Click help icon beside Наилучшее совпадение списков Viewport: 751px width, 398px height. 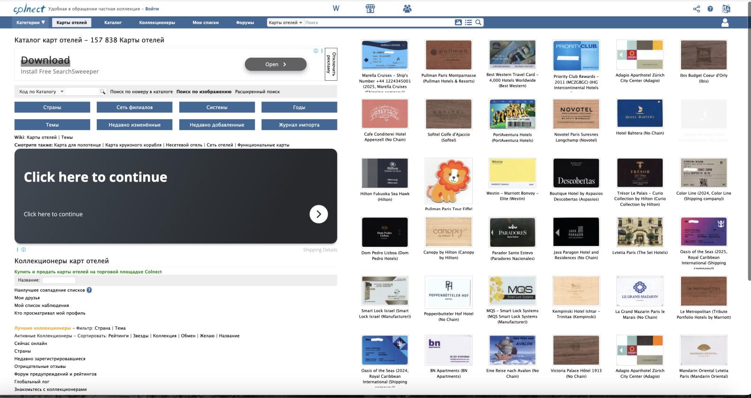click(89, 290)
